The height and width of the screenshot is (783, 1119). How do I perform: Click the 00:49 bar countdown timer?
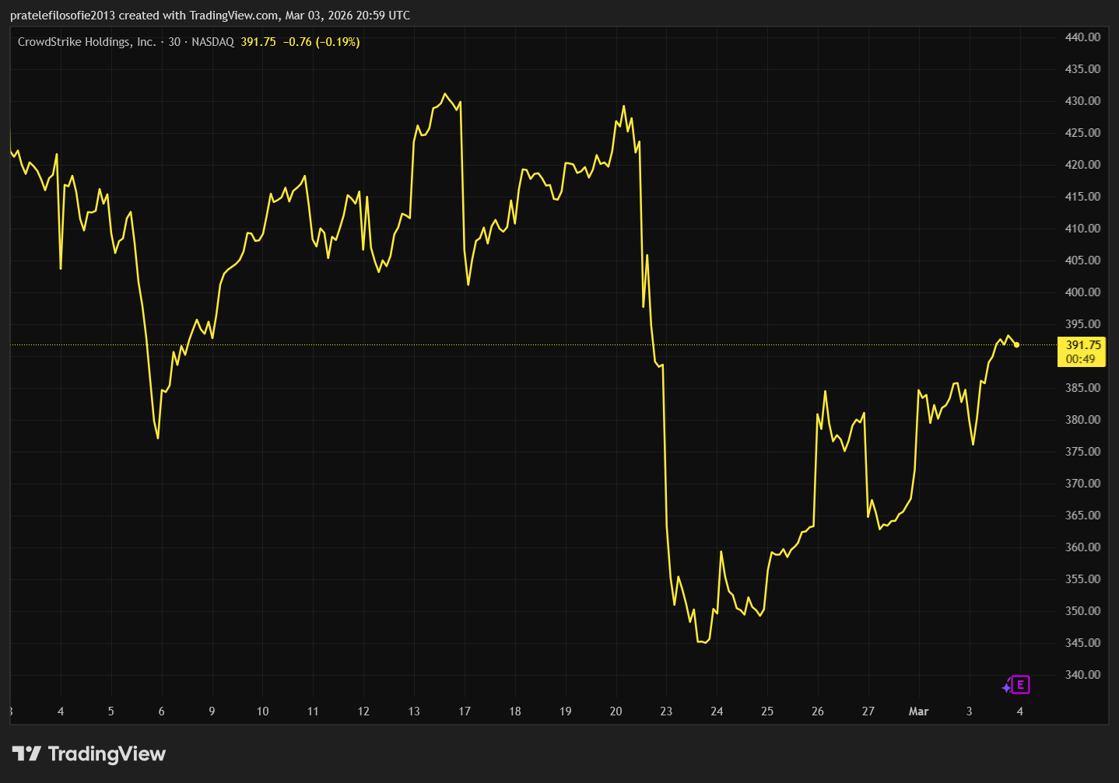[1080, 359]
